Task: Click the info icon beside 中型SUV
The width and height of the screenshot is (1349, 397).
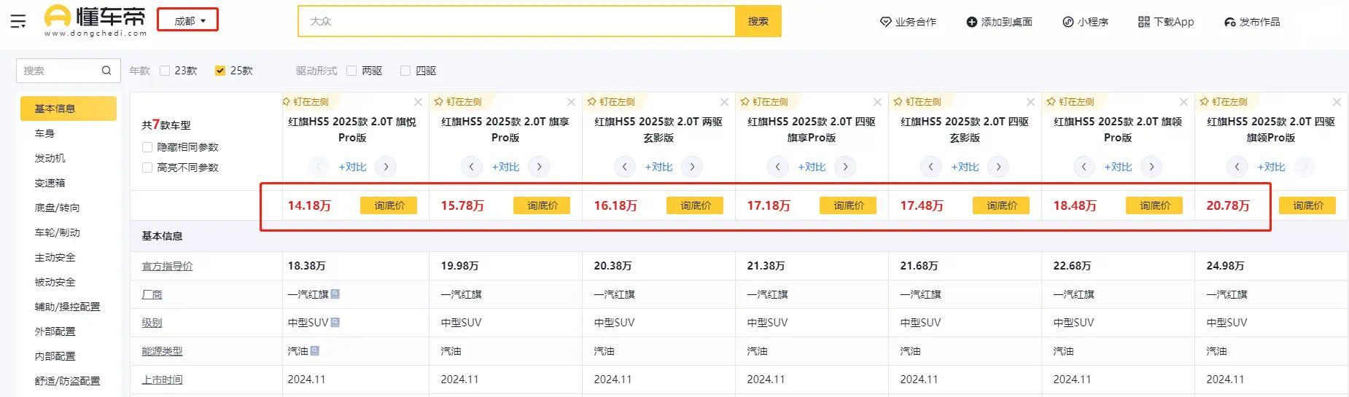Action: point(335,322)
